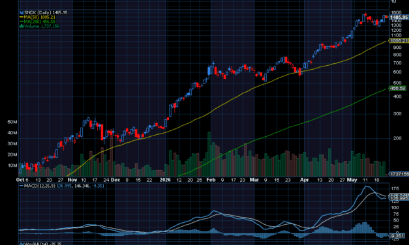Image resolution: width=409 pixels, height=245 pixels.
Task: Click the 1485.95 last price tag
Action: point(399,17)
